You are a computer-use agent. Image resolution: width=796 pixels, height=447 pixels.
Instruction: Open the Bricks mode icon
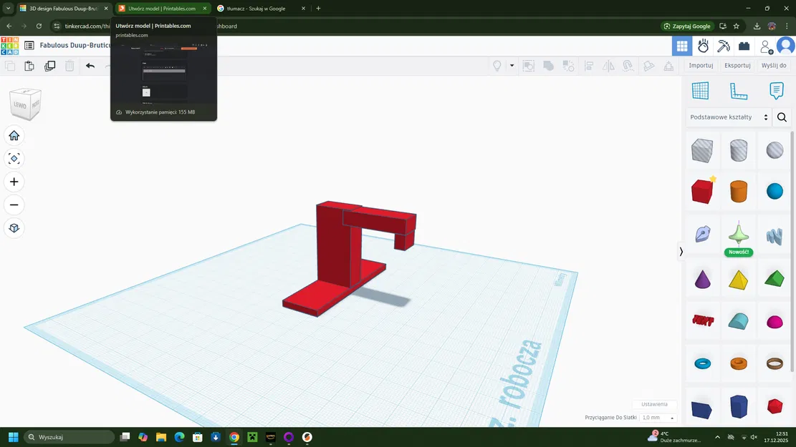pyautogui.click(x=744, y=46)
